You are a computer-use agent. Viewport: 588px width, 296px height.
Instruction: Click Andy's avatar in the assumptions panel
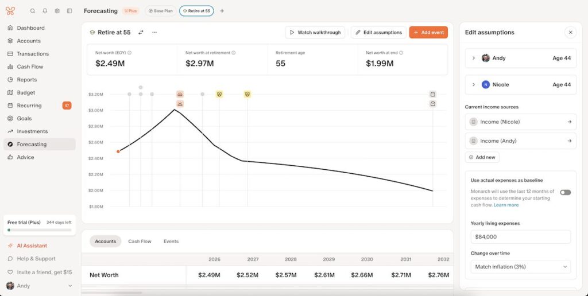(x=486, y=58)
